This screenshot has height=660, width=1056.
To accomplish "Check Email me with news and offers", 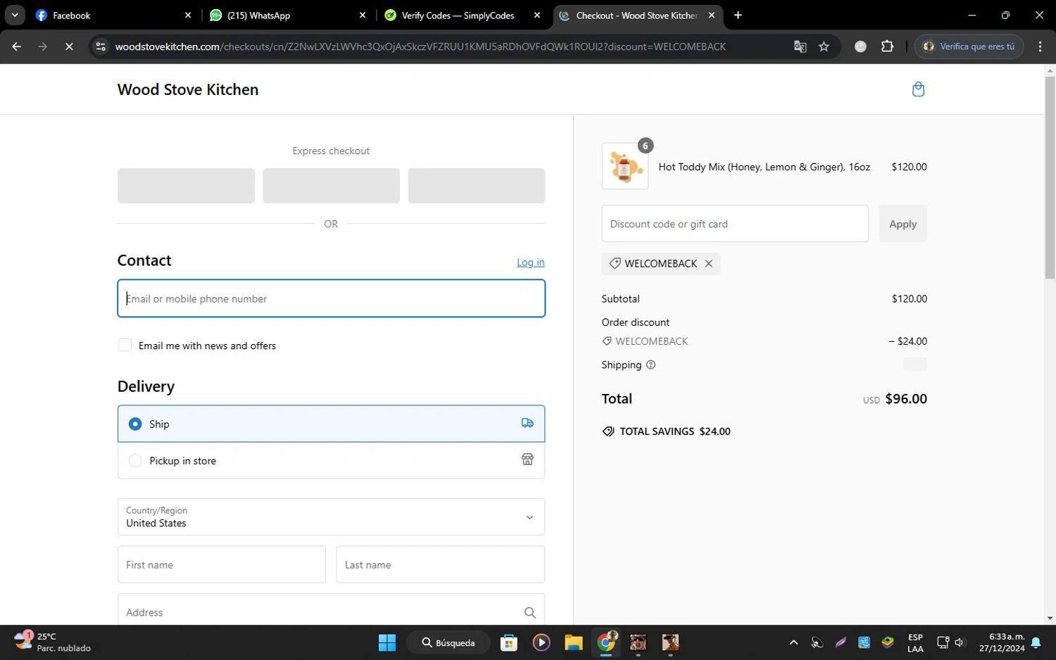I will [x=125, y=345].
